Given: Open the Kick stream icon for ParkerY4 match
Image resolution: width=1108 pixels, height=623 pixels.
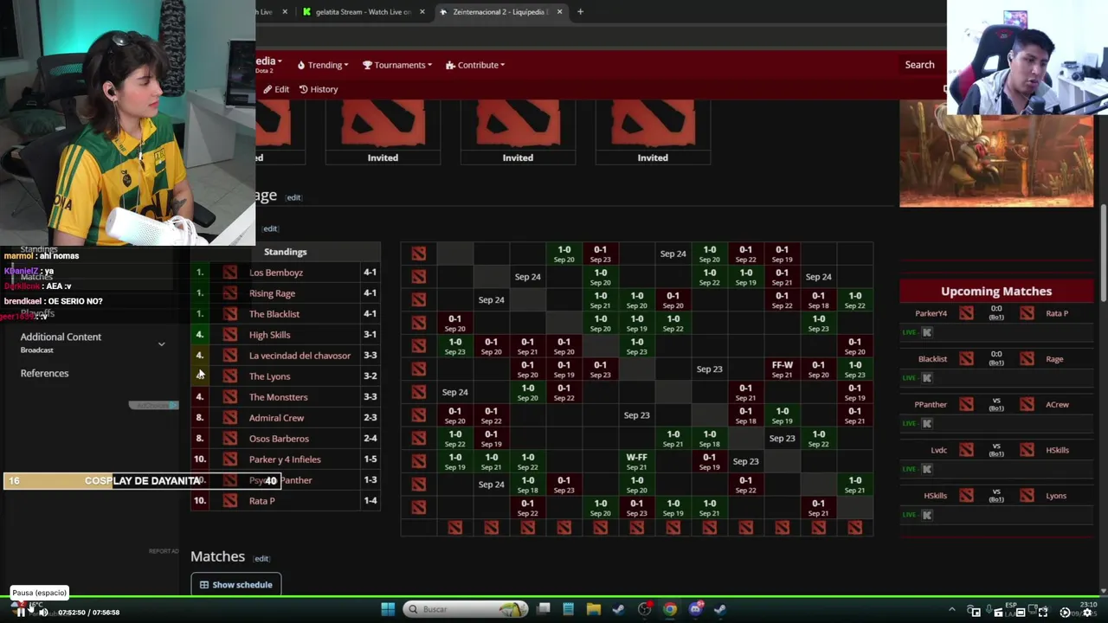Looking at the screenshot, I should click(x=927, y=332).
